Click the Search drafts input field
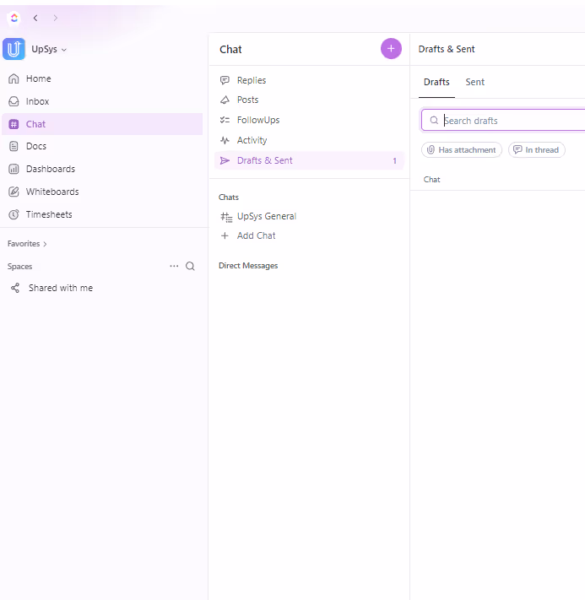Screen dimensions: 585x600 506,121
